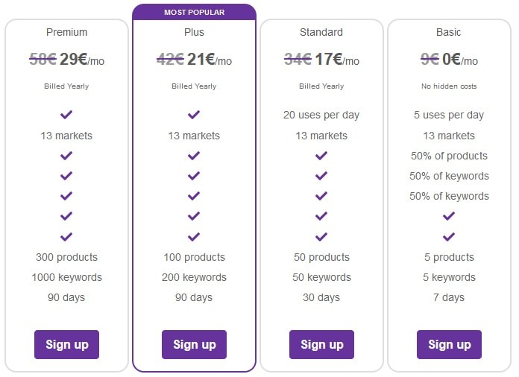
Task: Click the bottom checkmark in the Plus column
Action: [194, 237]
